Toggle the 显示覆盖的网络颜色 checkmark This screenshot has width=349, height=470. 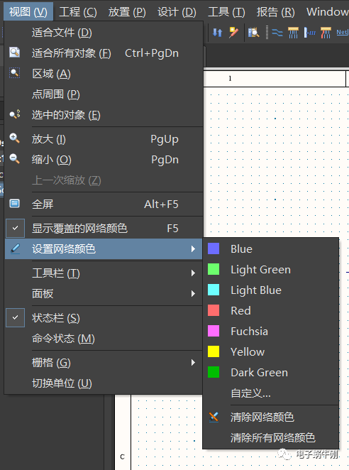pos(16,228)
